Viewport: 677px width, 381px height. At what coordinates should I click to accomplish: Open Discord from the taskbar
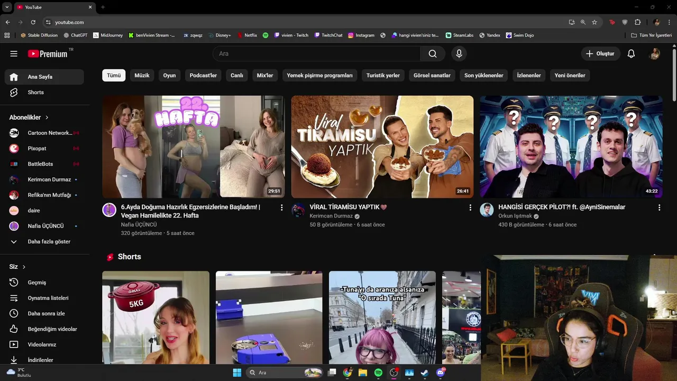point(441,373)
